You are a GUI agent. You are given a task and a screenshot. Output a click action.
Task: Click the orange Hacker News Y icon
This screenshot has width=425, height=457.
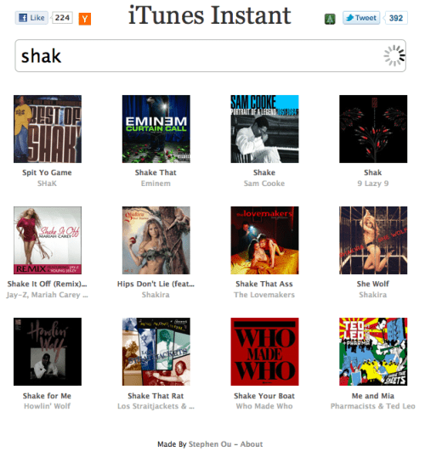85,19
